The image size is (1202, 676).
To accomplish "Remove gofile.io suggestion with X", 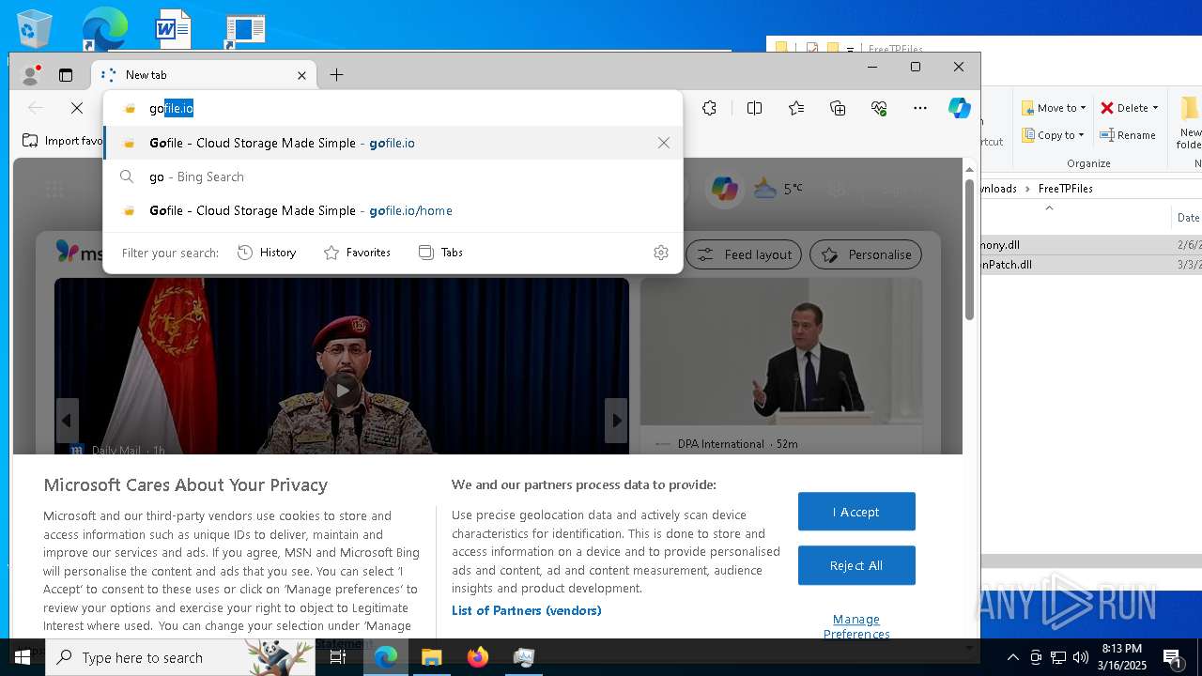I will 664,143.
